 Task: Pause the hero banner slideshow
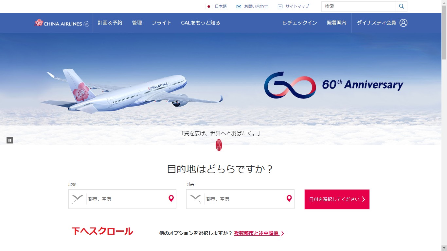[x=10, y=140]
